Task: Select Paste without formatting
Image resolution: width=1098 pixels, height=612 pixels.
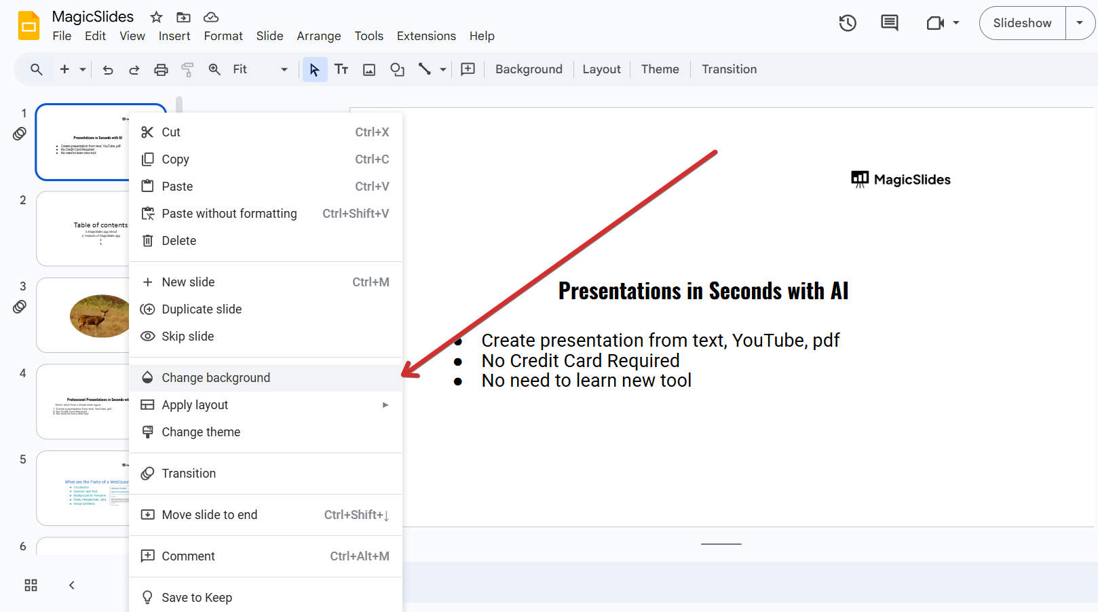Action: pos(266,214)
